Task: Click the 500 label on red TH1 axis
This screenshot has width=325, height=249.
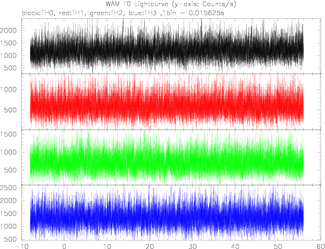Action: pos(10,110)
